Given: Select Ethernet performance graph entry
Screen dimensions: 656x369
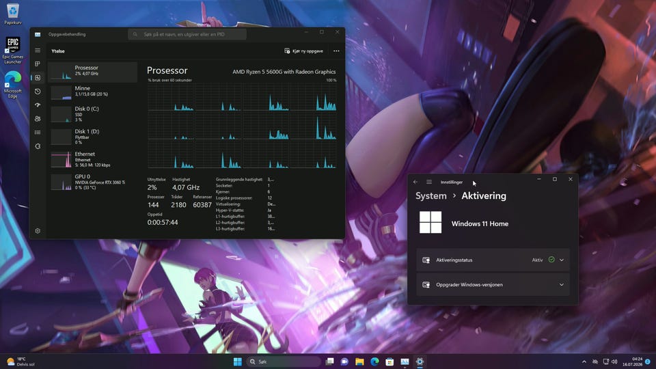Looking at the screenshot, I should [x=93, y=159].
